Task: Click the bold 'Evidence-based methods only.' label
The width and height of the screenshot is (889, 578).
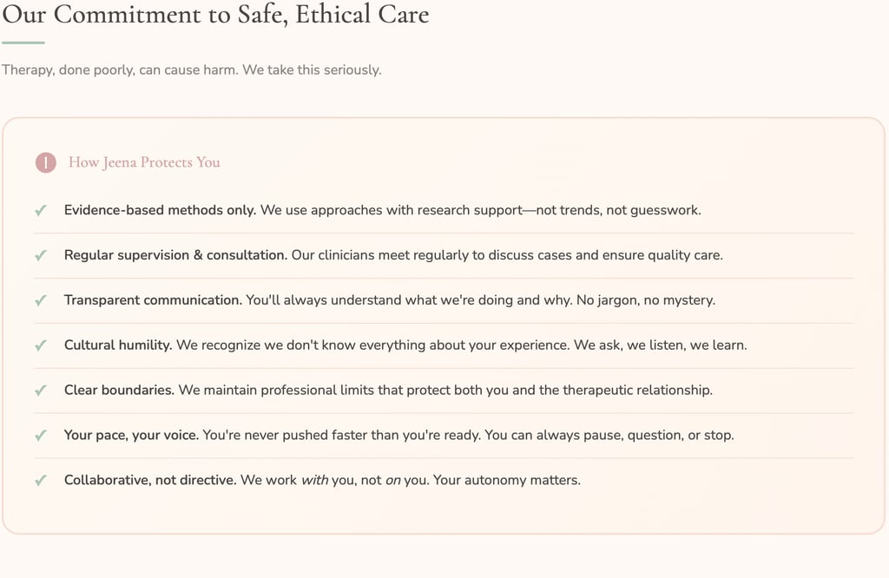Action: [x=160, y=210]
